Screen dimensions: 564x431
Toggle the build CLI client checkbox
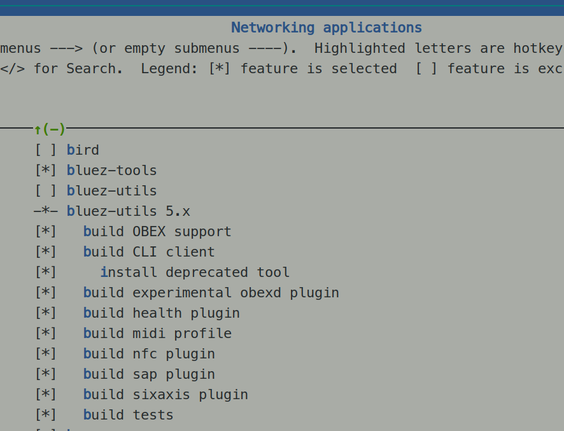tap(45, 252)
